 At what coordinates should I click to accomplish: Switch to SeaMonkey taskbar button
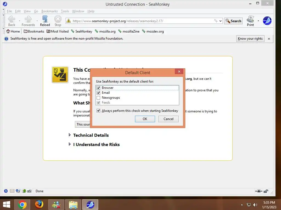point(90,205)
